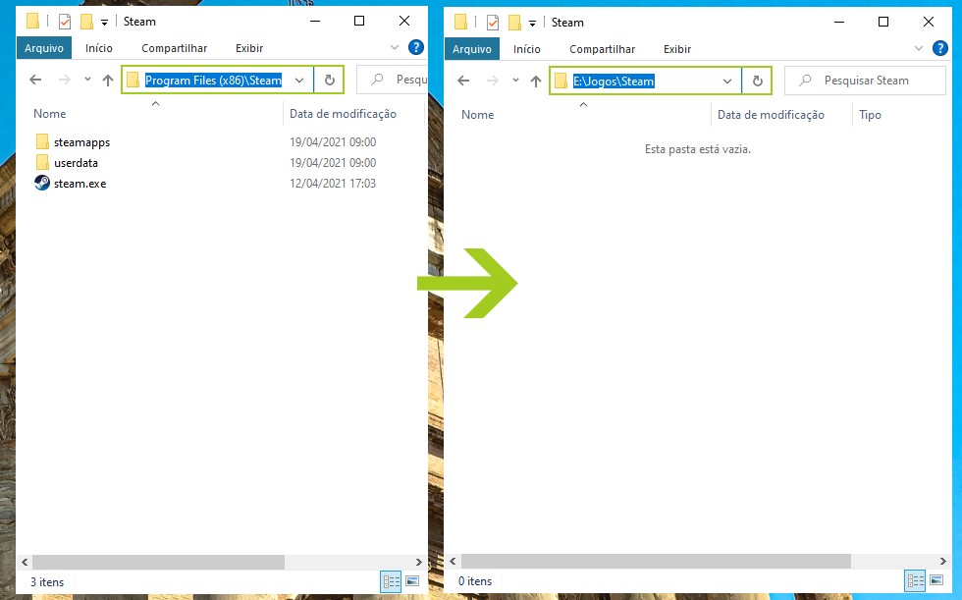Image resolution: width=962 pixels, height=600 pixels.
Task: Click Back arrow in right Steam window
Action: tap(463, 81)
